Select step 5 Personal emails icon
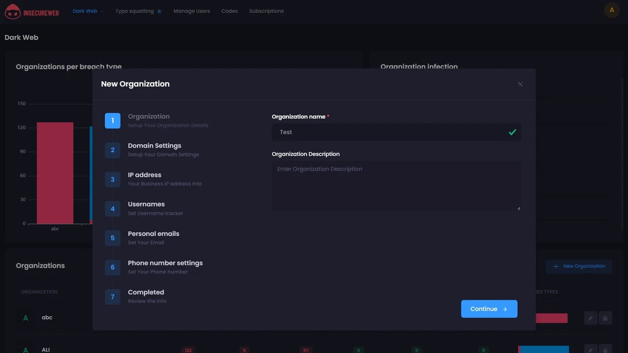 click(112, 238)
